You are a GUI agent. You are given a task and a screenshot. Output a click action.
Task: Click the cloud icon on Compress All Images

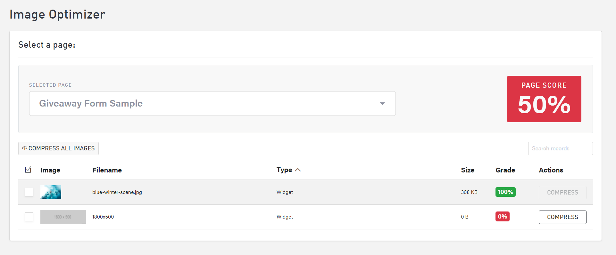(24, 148)
